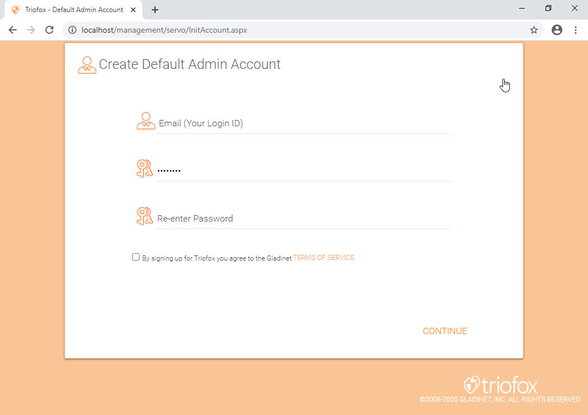Click the browser back arrow
588x415 pixels.
point(13,30)
